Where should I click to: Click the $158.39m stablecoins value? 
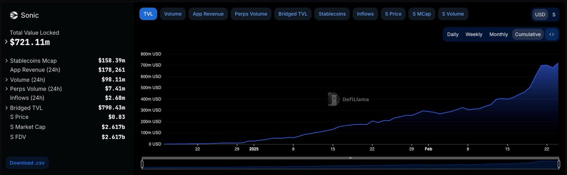tap(112, 61)
